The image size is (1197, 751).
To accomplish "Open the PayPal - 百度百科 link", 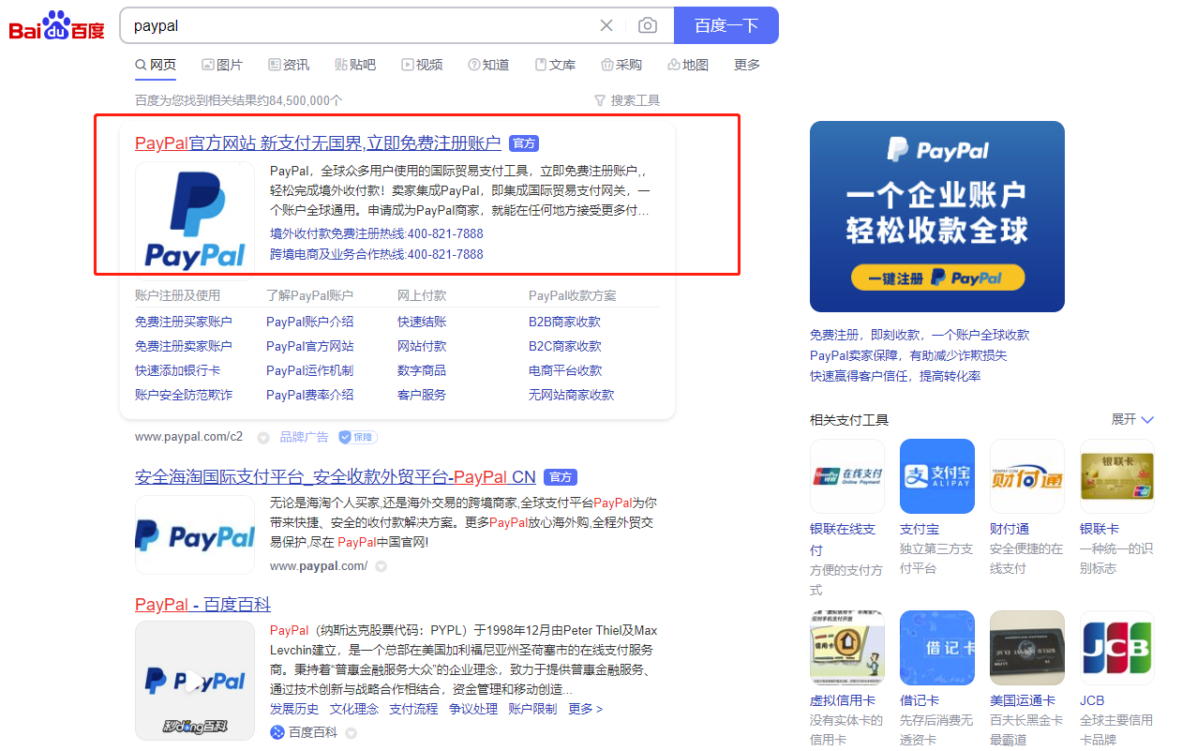I will click(202, 604).
